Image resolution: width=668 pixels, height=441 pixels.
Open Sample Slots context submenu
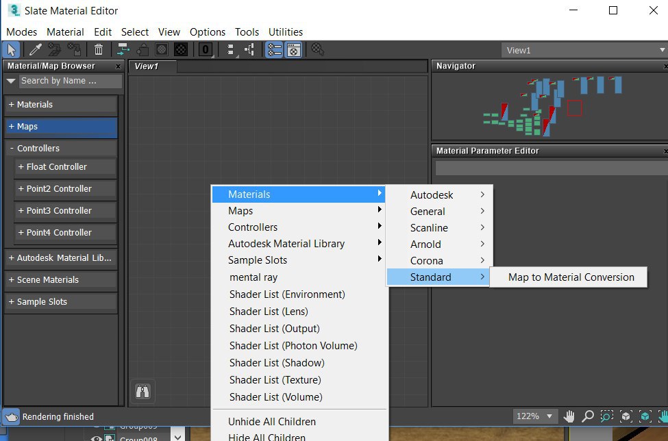(x=299, y=260)
